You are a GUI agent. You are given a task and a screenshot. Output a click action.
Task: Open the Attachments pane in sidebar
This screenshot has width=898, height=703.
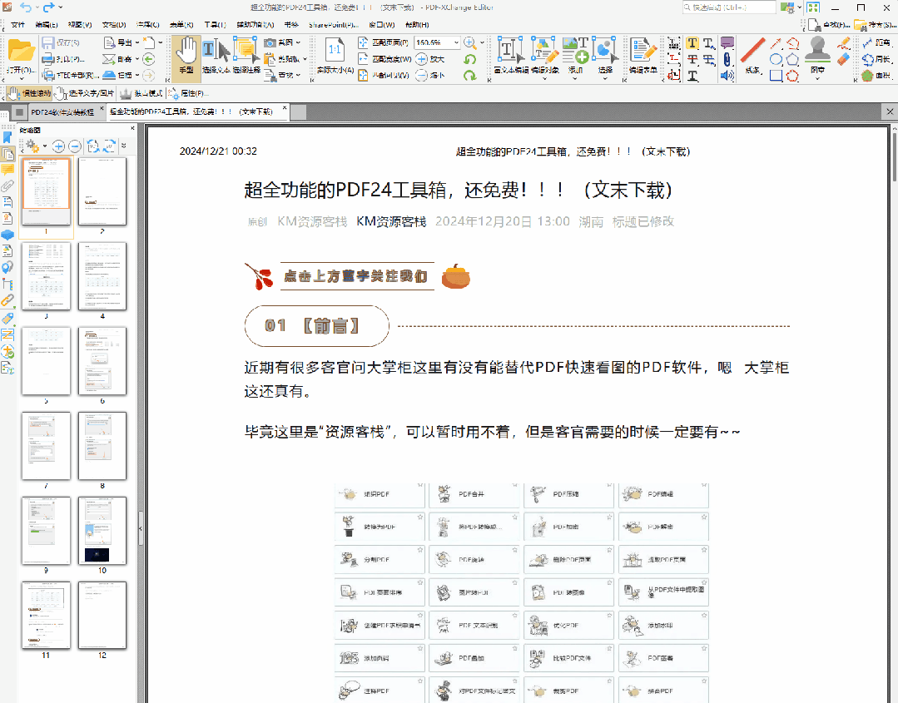tap(7, 186)
